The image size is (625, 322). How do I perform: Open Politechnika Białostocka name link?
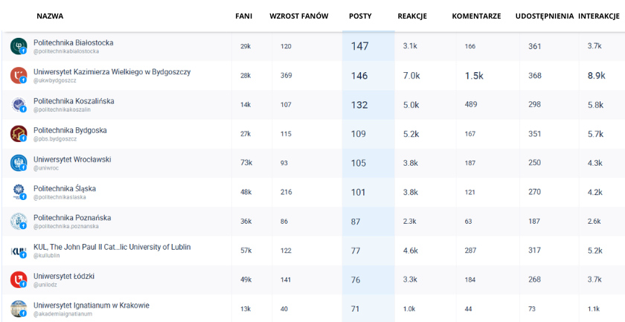[x=74, y=42]
